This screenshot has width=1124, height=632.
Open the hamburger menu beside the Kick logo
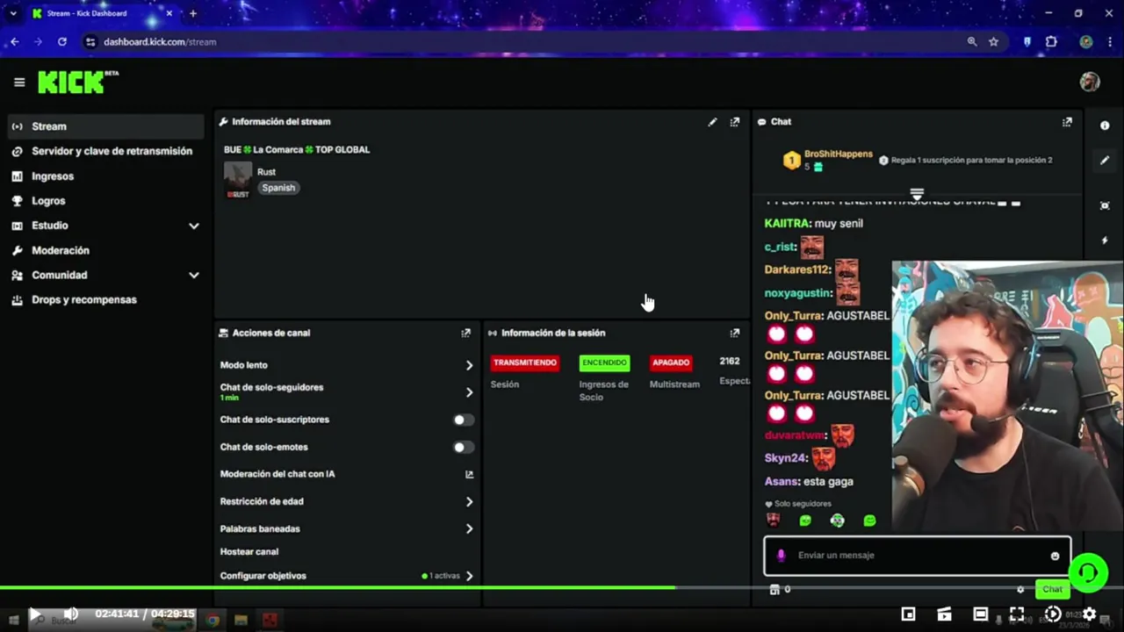coord(19,83)
